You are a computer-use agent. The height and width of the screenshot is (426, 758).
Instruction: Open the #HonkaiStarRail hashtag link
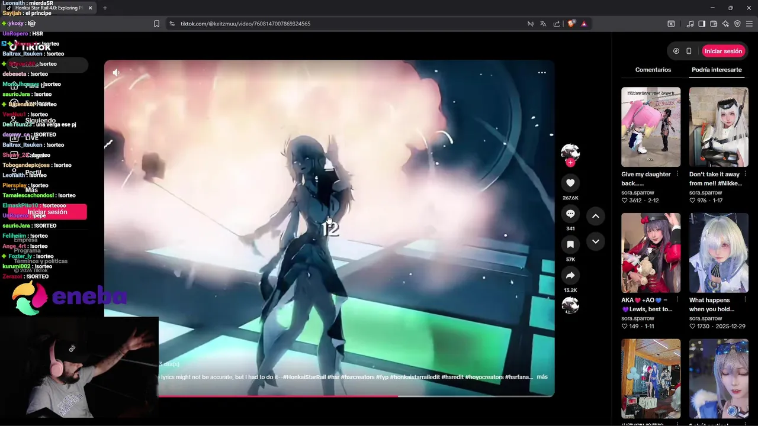pyautogui.click(x=304, y=377)
